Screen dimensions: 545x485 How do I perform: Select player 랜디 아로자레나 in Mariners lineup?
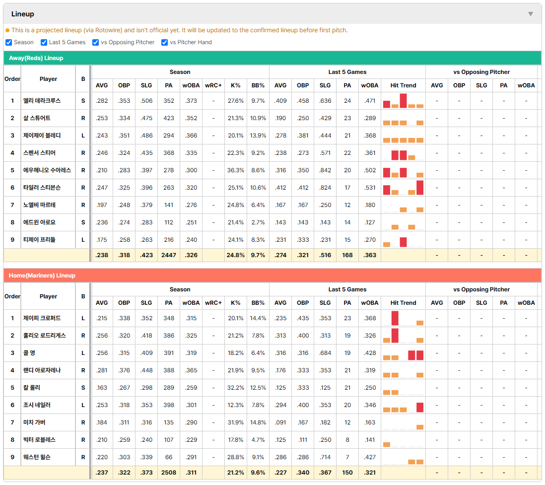tap(42, 370)
